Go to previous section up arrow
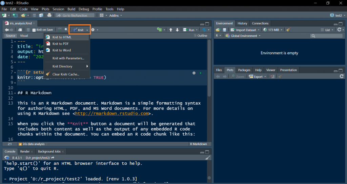The width and height of the screenshot is (347, 184). tap(171, 30)
